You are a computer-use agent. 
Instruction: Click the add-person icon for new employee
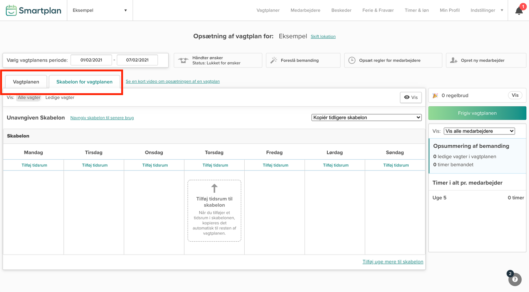(454, 60)
